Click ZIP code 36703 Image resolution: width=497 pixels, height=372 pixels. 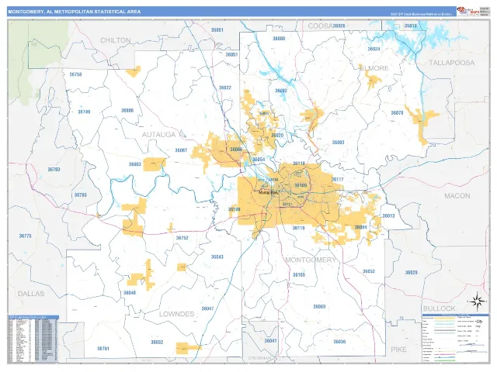point(54,170)
